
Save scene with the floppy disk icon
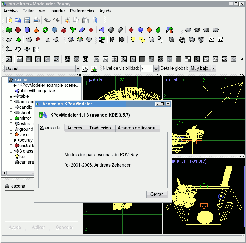(x=27, y=20)
